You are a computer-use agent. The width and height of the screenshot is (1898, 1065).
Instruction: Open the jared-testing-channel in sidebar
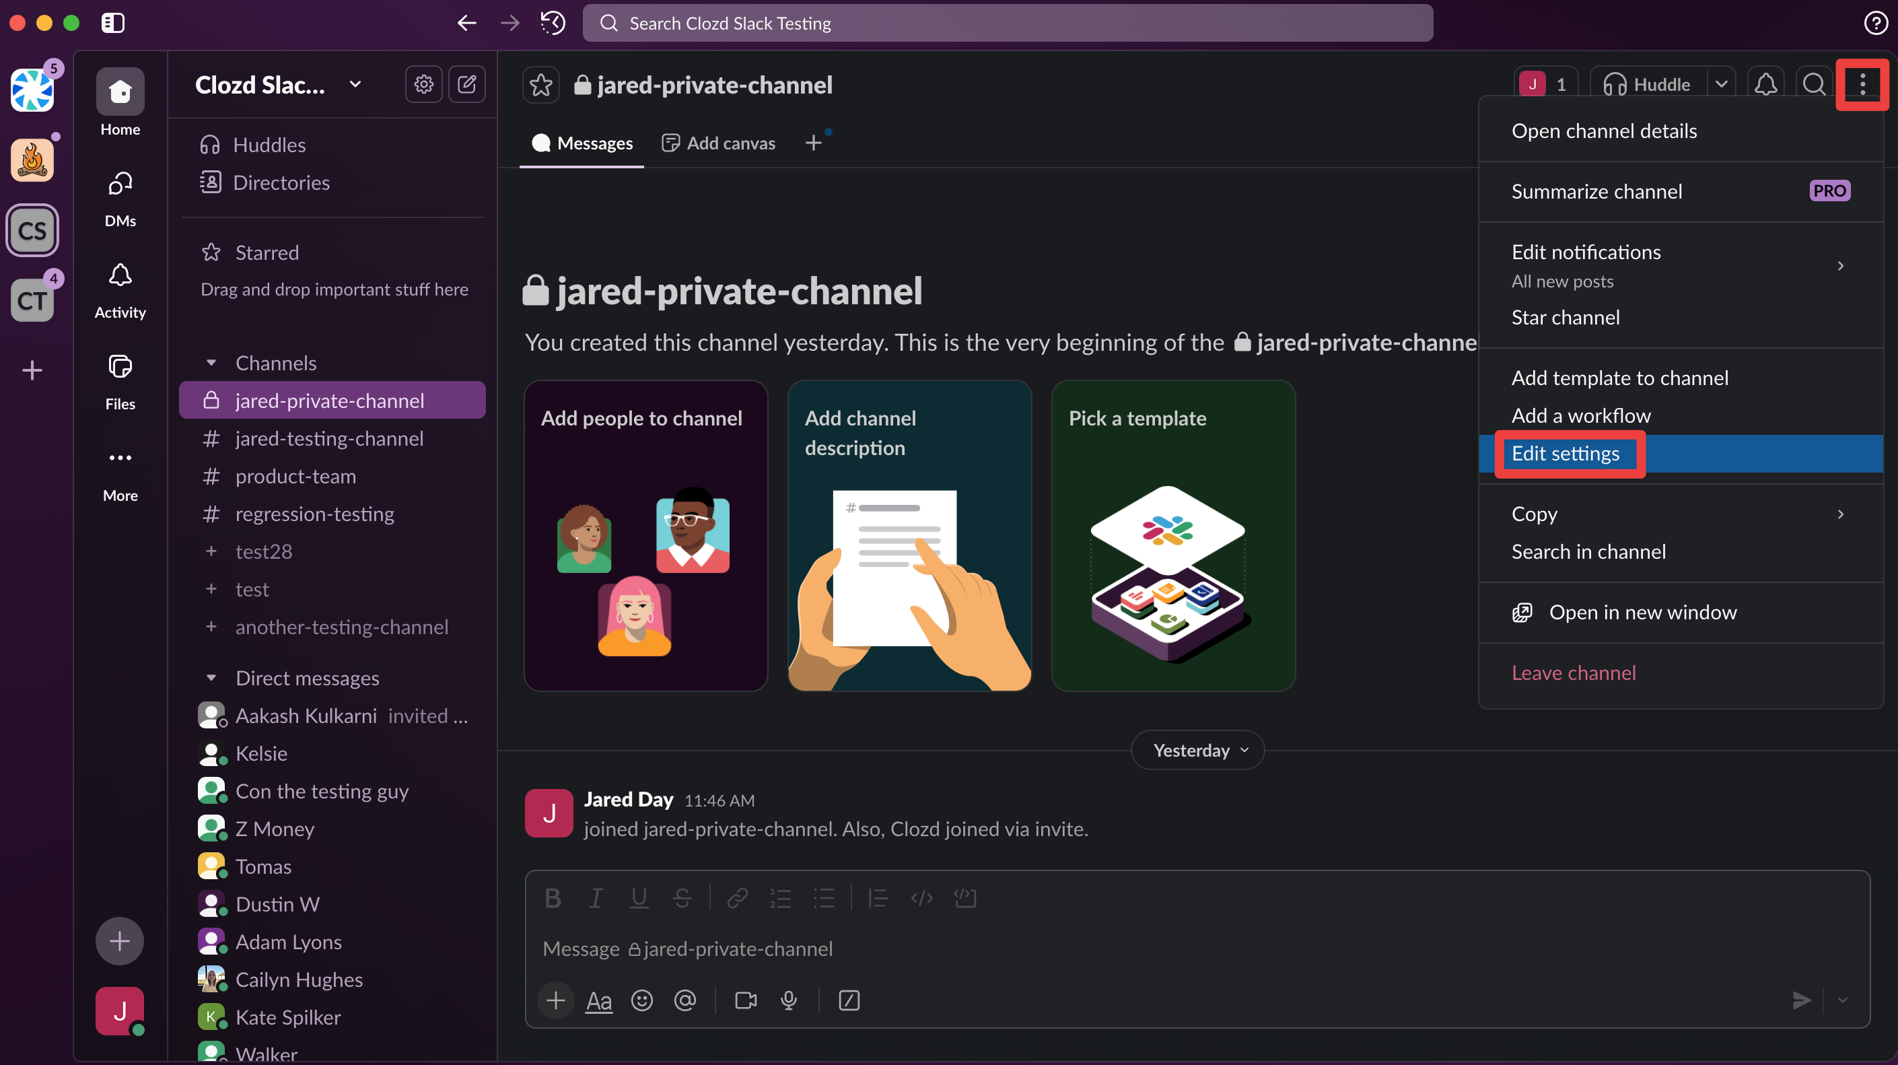click(x=329, y=438)
